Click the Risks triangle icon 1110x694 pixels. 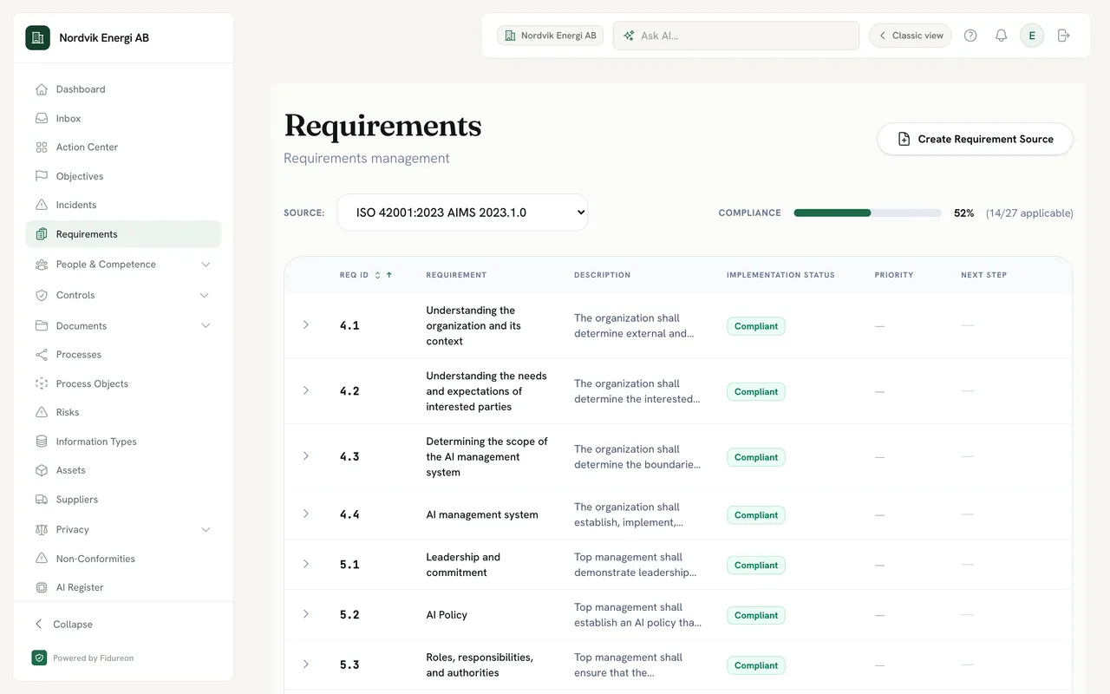(x=41, y=412)
